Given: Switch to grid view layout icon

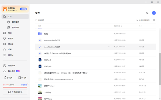Looking at the screenshot, I should point(154,20).
